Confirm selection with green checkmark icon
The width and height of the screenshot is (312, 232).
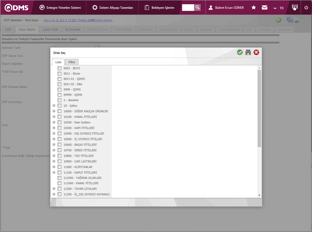(240, 53)
